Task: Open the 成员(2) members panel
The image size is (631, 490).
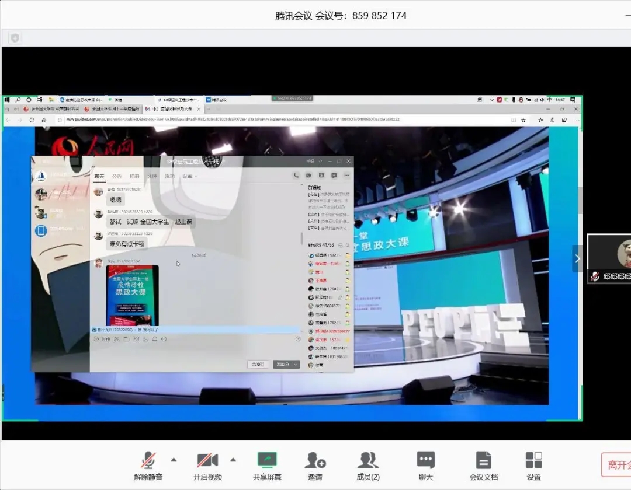Action: pyautogui.click(x=367, y=461)
